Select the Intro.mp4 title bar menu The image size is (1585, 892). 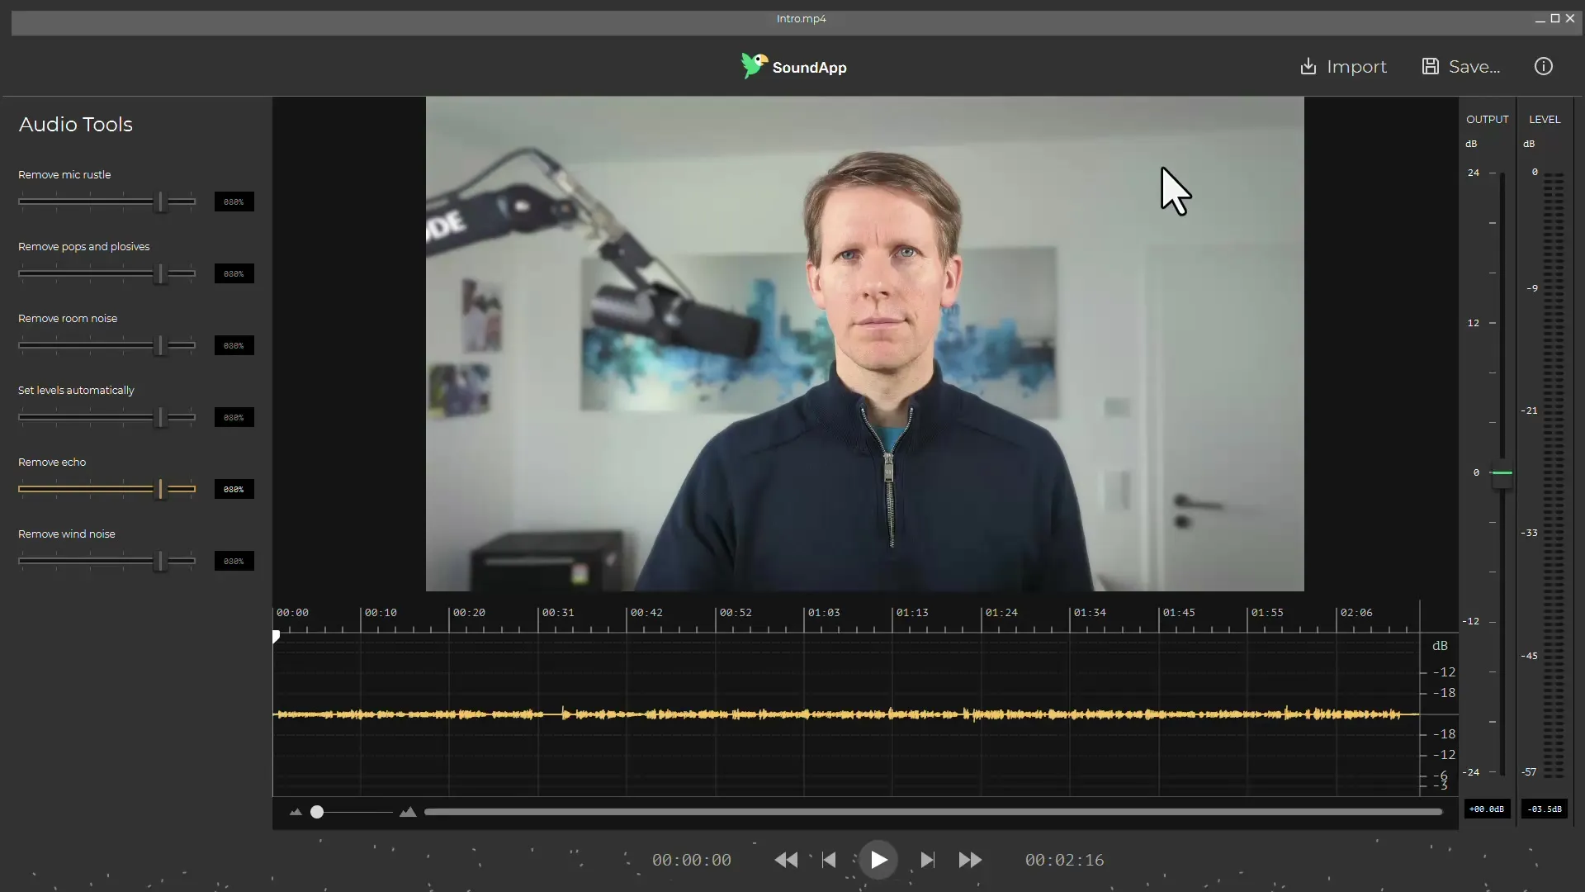tap(802, 17)
